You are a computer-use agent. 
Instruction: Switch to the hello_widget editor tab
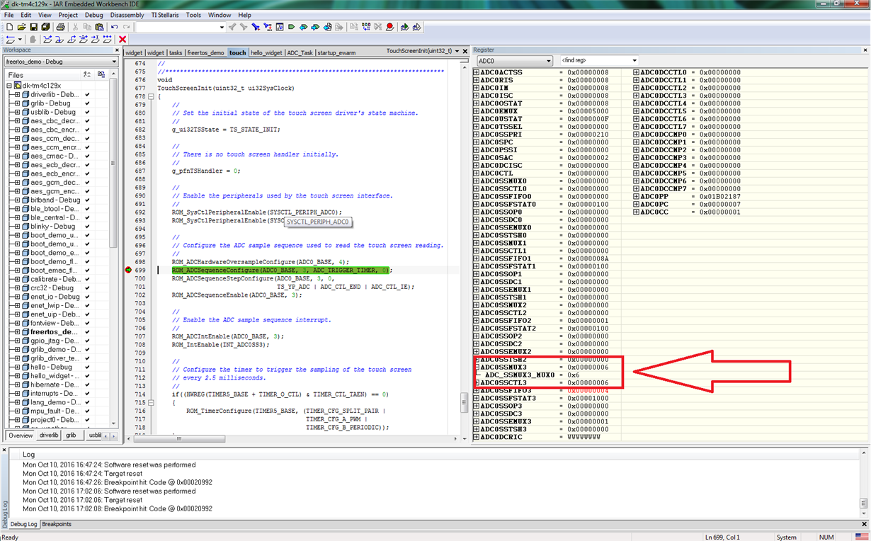[266, 52]
